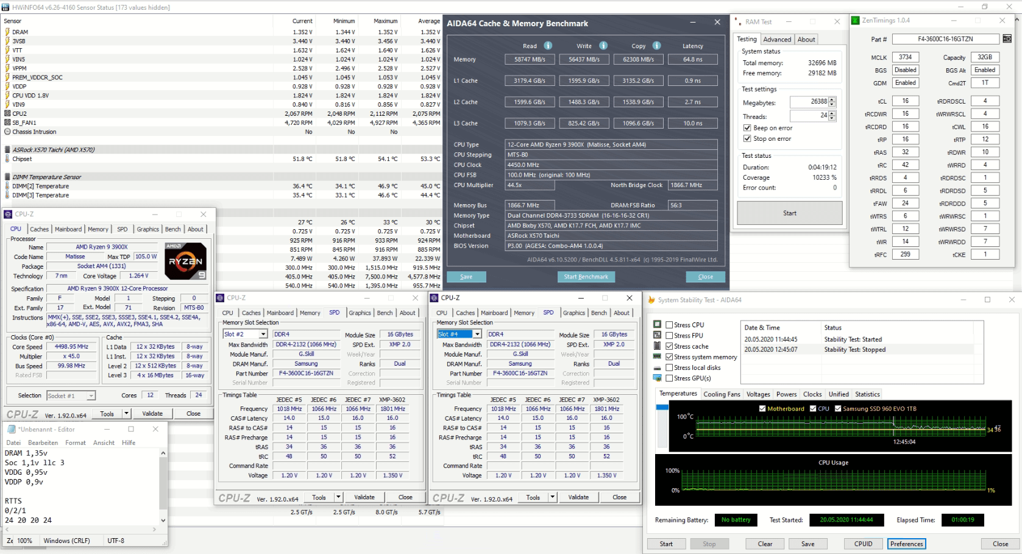
Task: Open the Slot #2 memory slot dropdown
Action: pyautogui.click(x=263, y=334)
